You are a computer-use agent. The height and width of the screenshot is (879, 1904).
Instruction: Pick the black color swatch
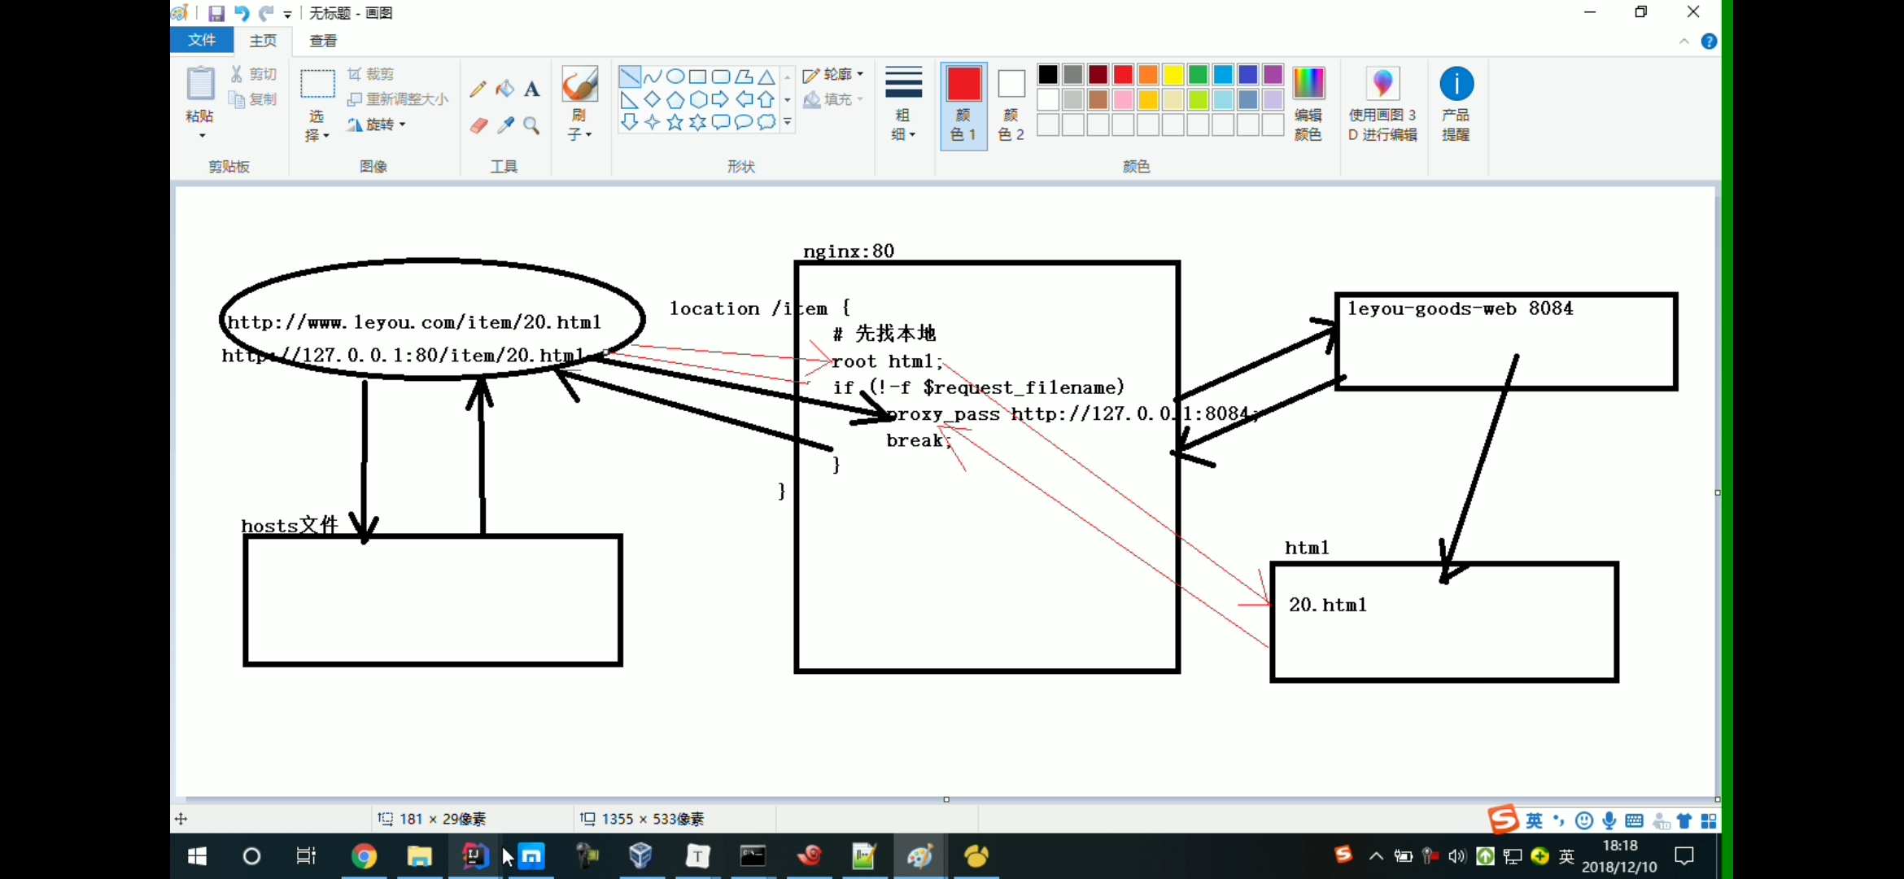1048,75
